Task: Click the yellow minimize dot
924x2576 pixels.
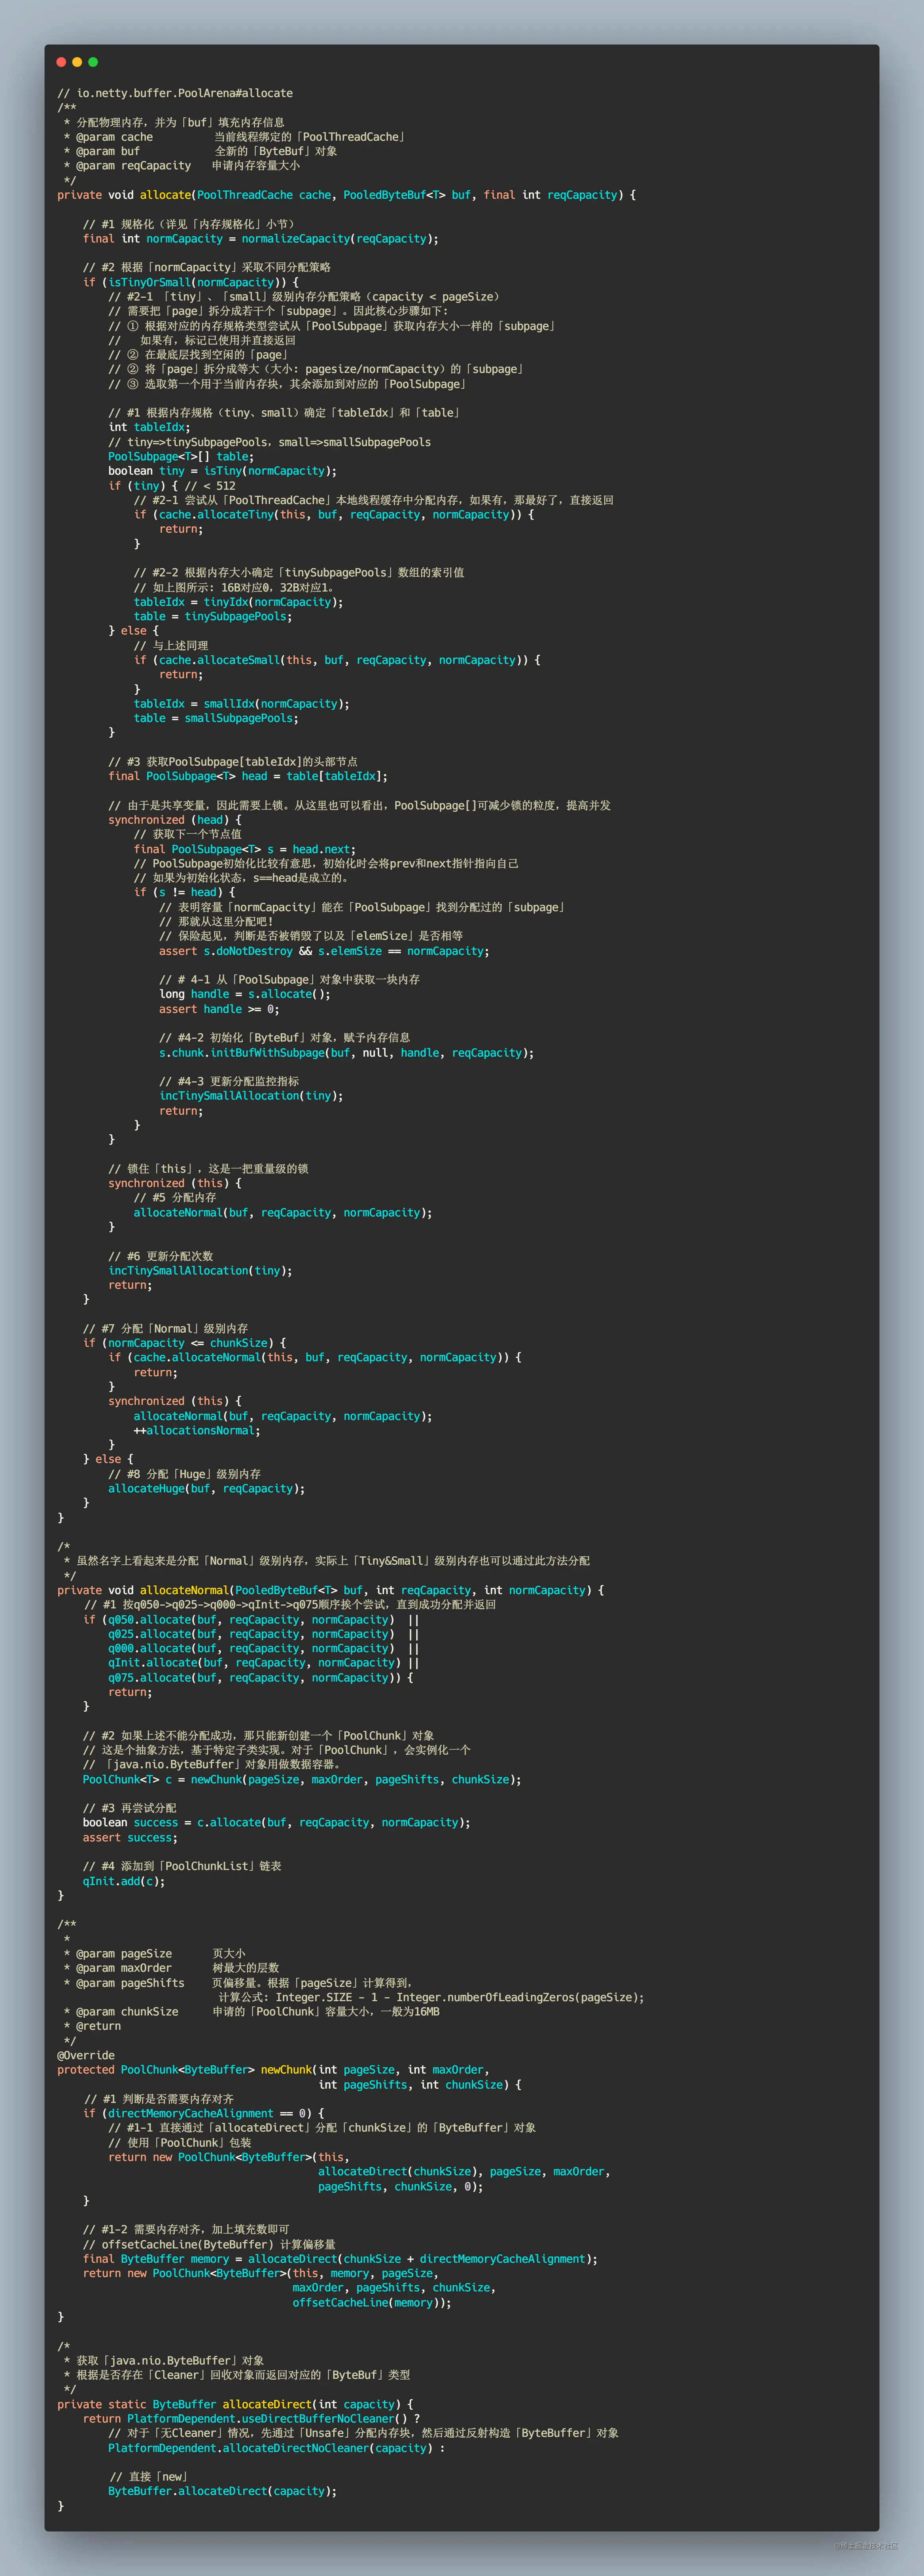Action: tap(77, 62)
